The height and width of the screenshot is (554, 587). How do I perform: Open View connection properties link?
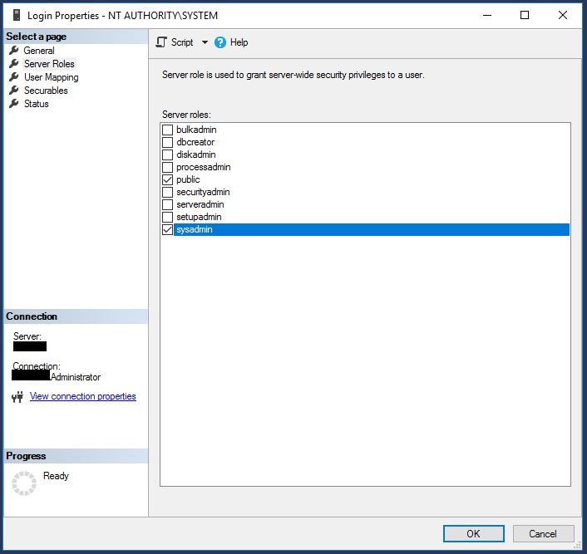pos(82,396)
